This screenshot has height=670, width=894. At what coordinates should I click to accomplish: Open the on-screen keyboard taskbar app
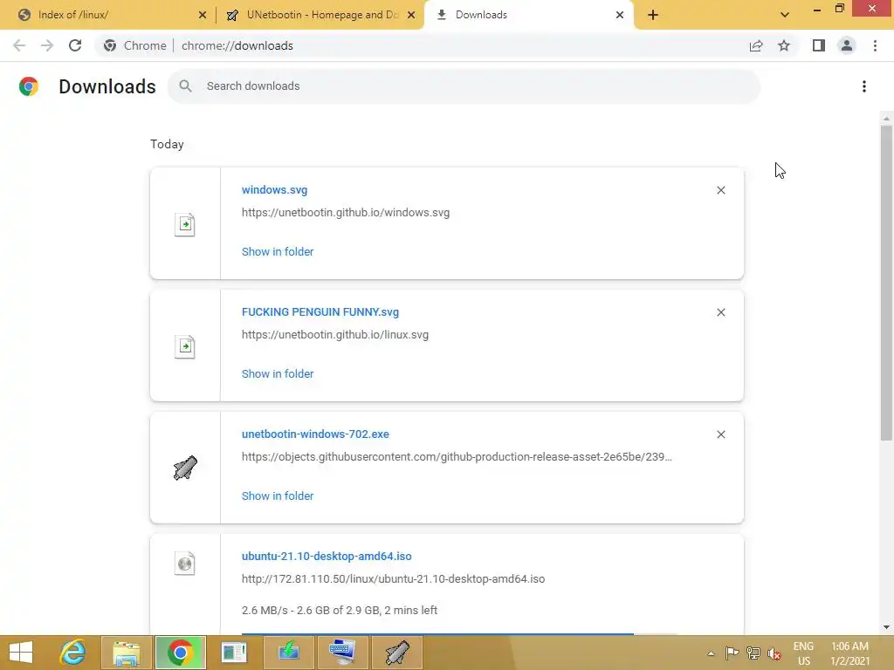(342, 653)
